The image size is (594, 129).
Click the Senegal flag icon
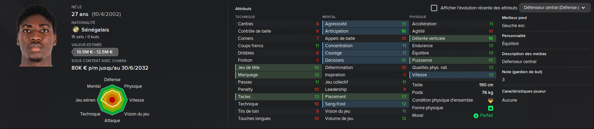(x=76, y=29)
